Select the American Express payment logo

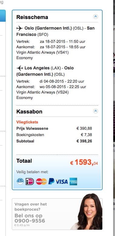coord(73,181)
